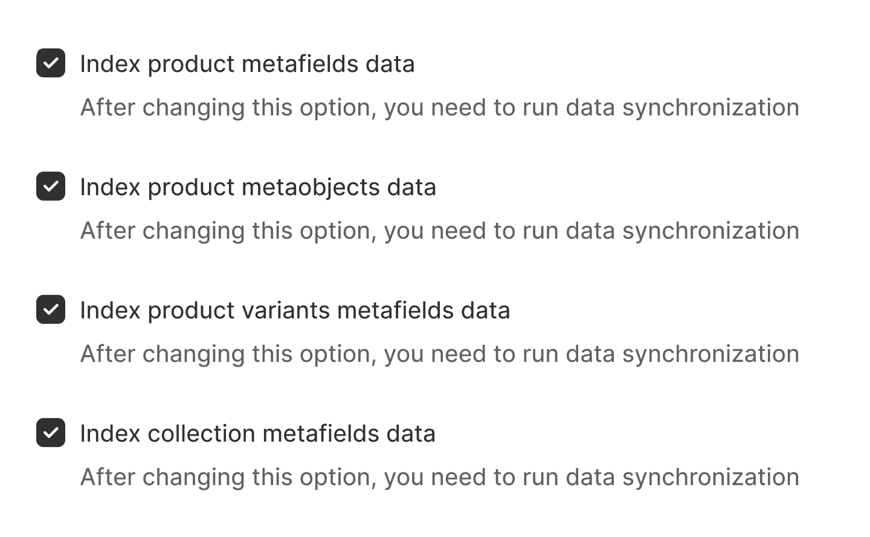The height and width of the screenshot is (537, 870).
Task: Turn off product metafields indexing
Action: (x=51, y=63)
